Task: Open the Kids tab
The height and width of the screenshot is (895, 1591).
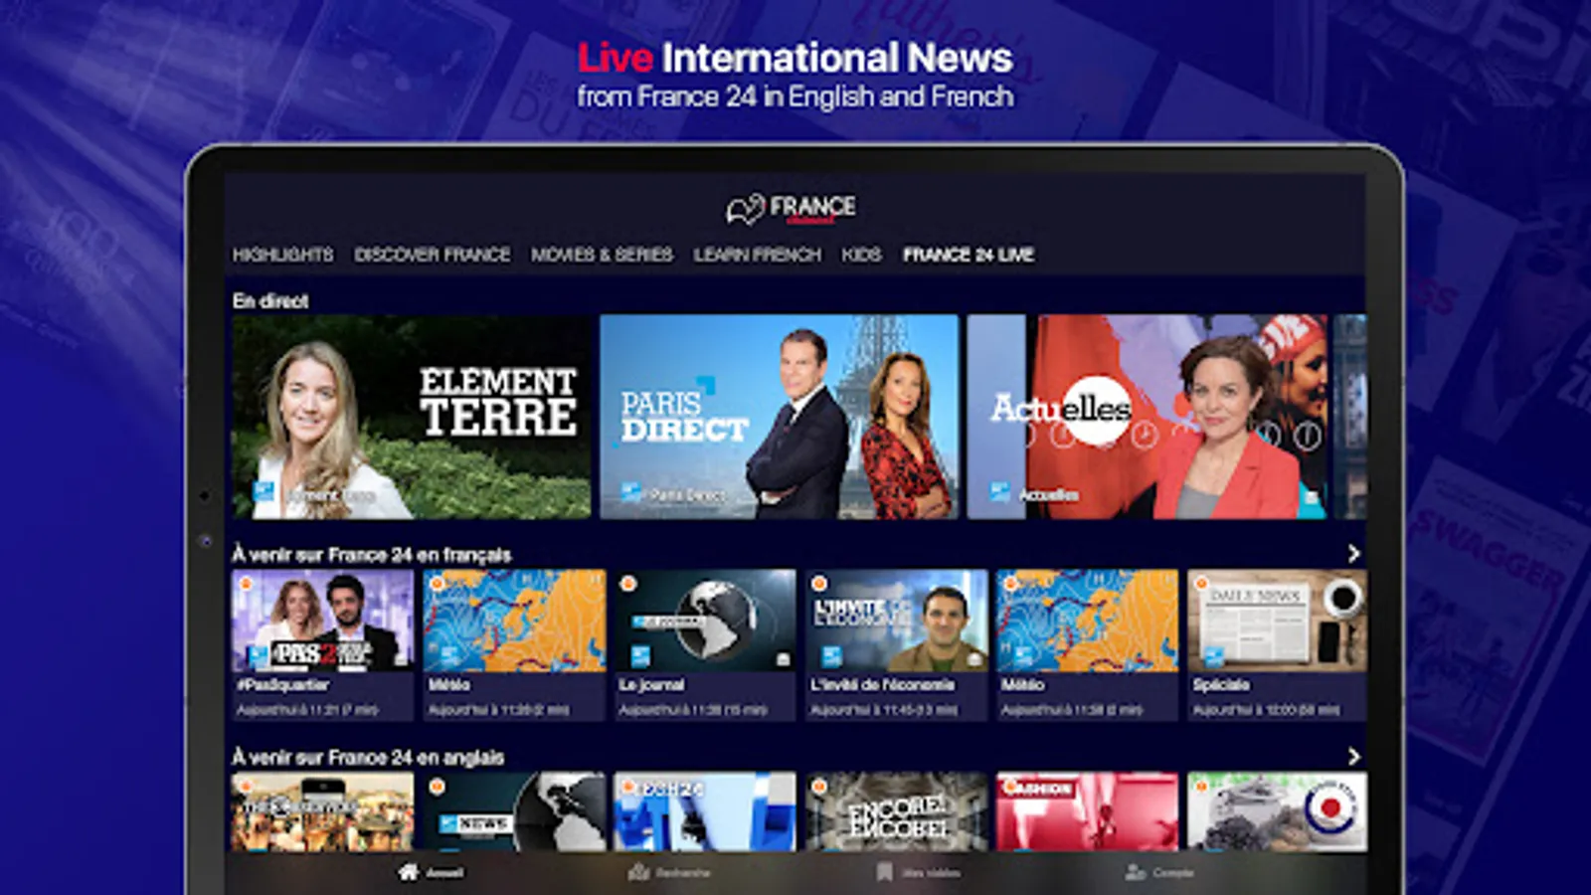Action: [862, 255]
